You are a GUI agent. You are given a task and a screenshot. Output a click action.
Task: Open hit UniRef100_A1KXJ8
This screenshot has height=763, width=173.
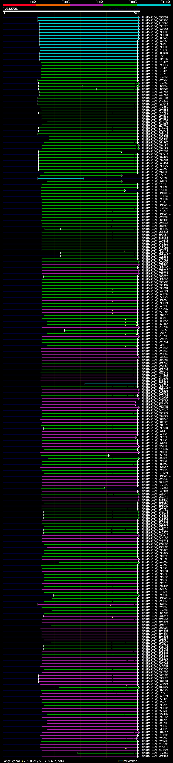click(155, 202)
